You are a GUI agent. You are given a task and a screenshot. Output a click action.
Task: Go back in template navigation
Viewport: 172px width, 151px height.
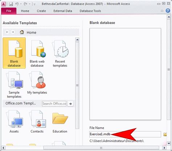coord(7,32)
